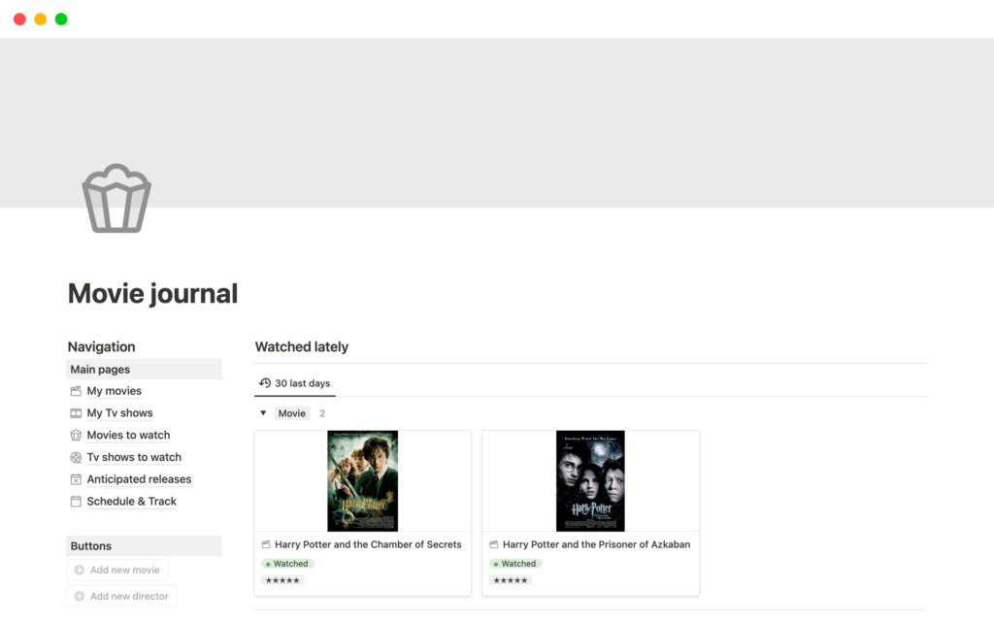Viewport: 994px width, 621px height.
Task: Click the Main pages section header
Action: coord(144,370)
